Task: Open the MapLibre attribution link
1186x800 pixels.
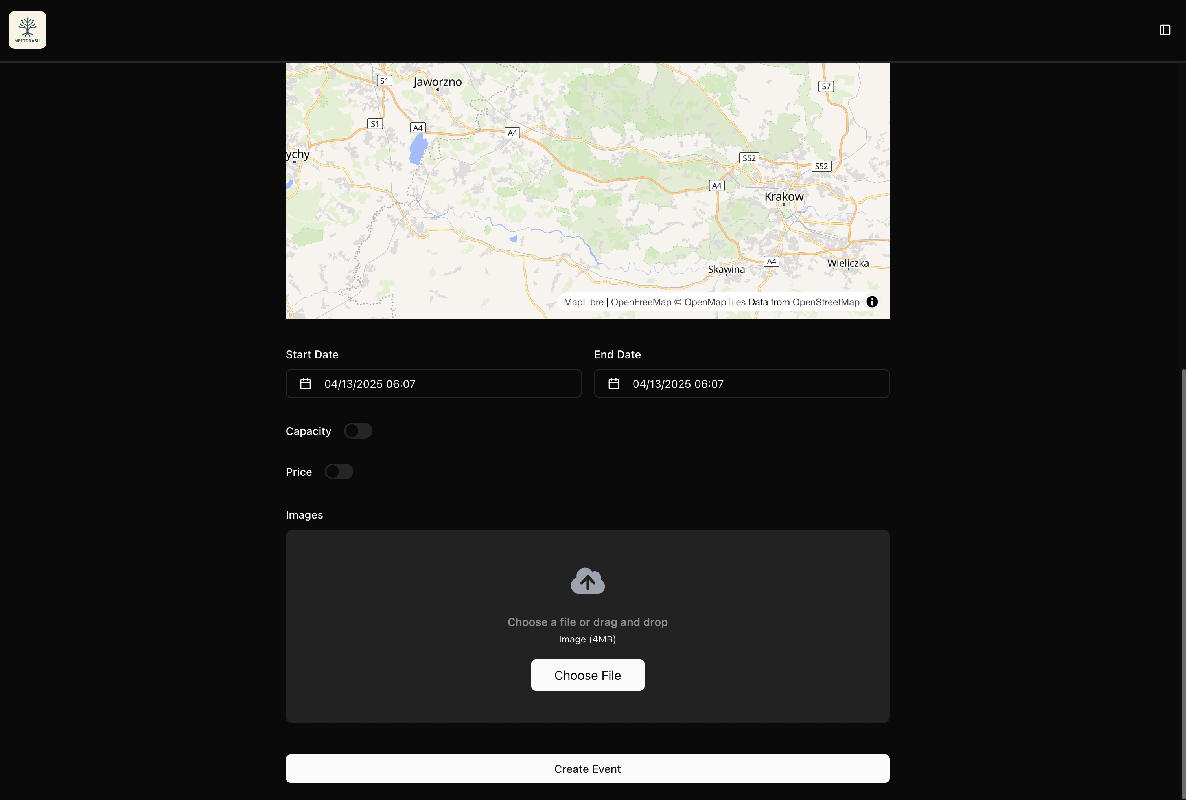Action: [x=583, y=302]
